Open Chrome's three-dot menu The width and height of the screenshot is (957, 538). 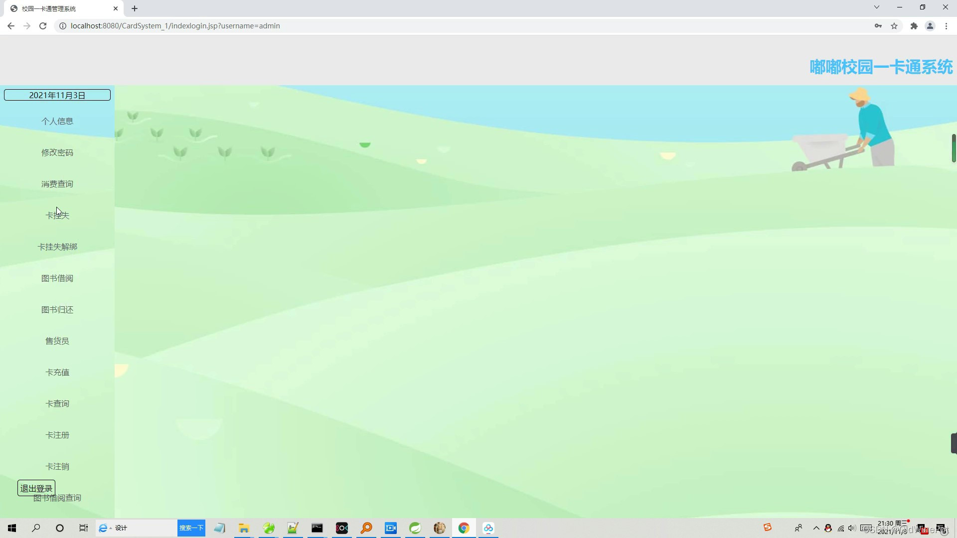click(x=946, y=26)
